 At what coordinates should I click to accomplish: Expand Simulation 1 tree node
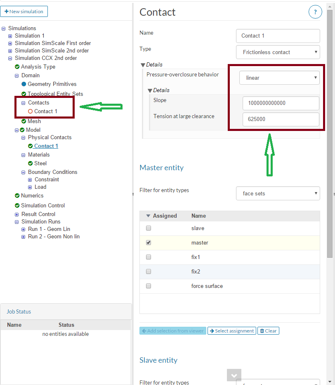10,36
